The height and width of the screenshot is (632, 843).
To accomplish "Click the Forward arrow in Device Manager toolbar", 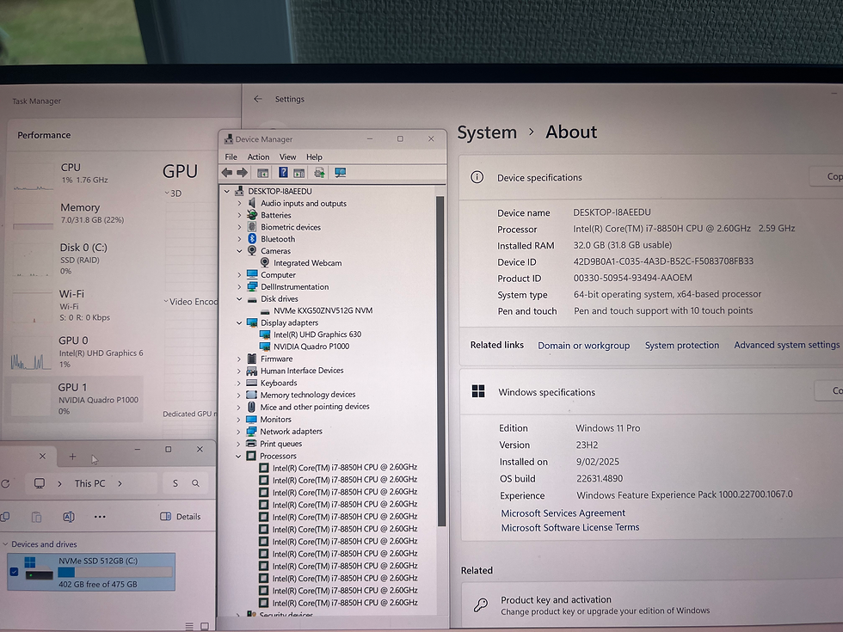I will pyautogui.click(x=242, y=173).
